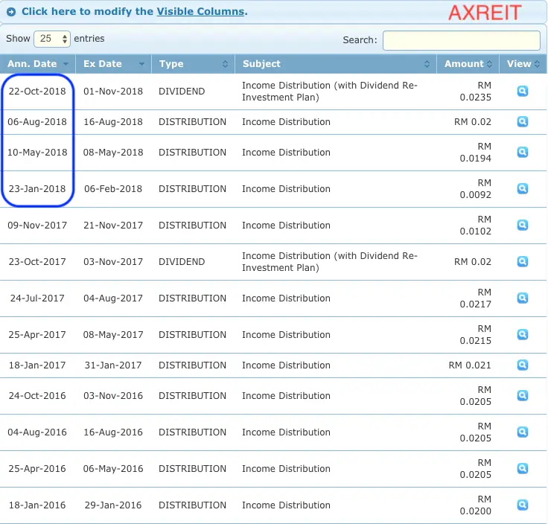
Task: Select ex date 04-Aug-2017
Action: [113, 298]
